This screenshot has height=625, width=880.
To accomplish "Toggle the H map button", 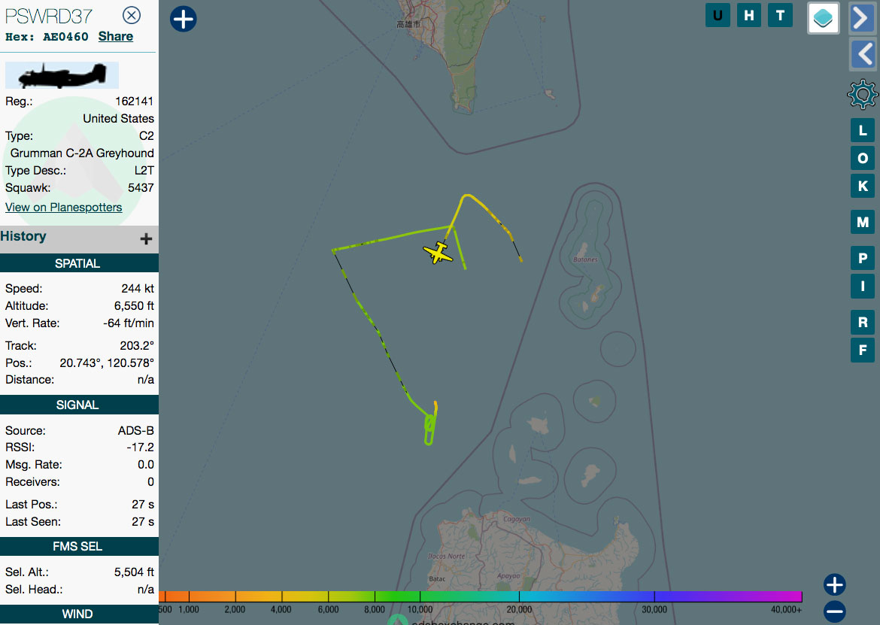I will tap(748, 15).
